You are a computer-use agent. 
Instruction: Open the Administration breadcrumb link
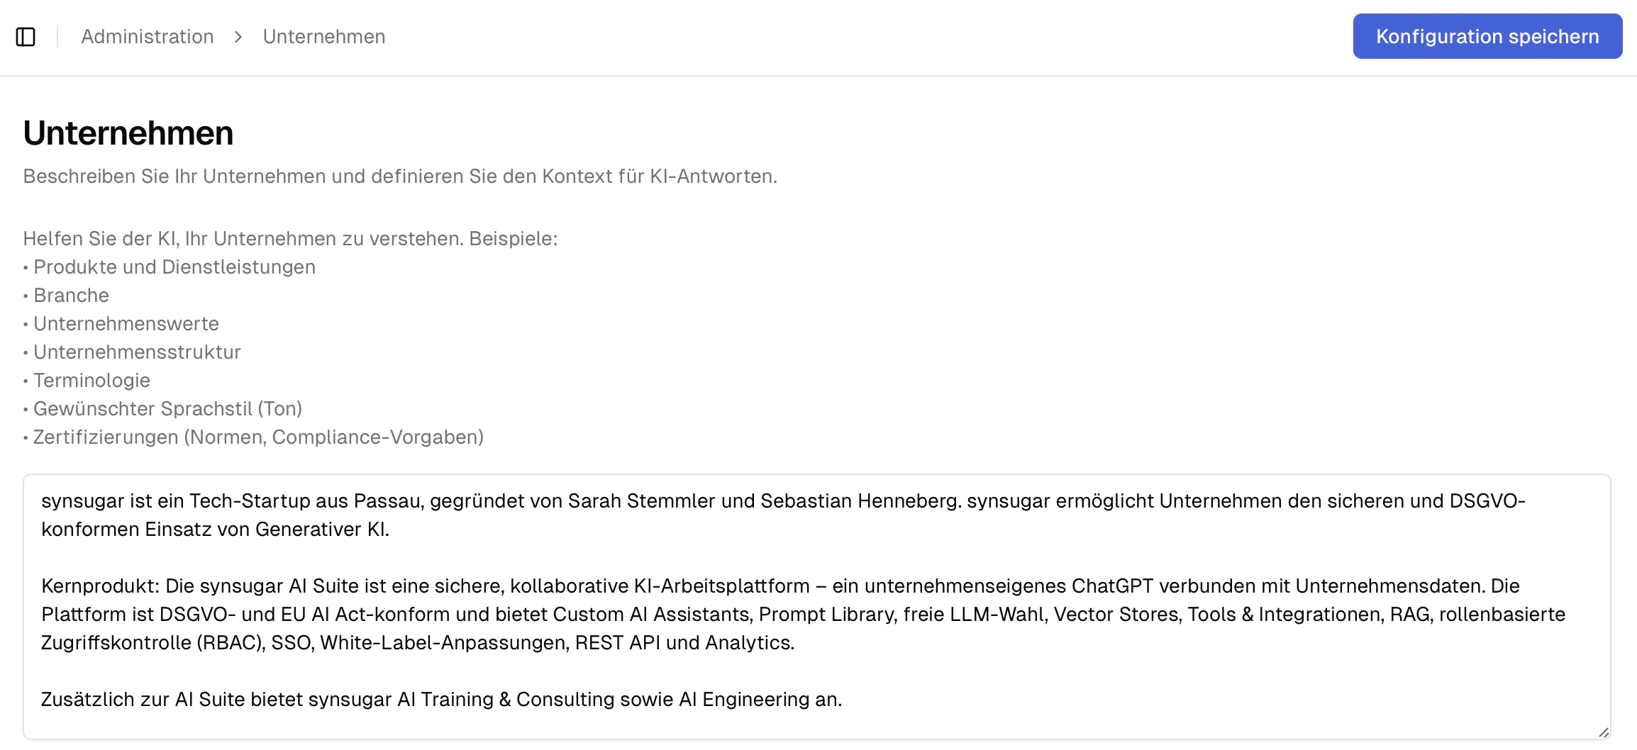pyautogui.click(x=147, y=36)
